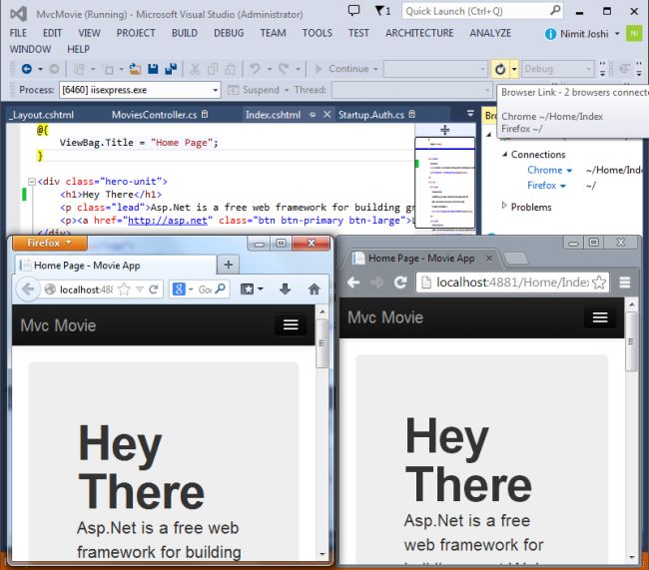Expand the Problems tree node
The image size is (649, 570).
(x=504, y=206)
